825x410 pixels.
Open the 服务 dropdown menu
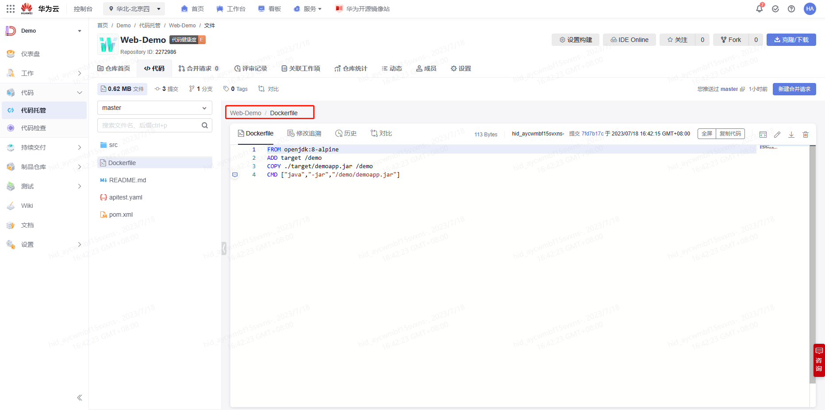click(x=308, y=9)
